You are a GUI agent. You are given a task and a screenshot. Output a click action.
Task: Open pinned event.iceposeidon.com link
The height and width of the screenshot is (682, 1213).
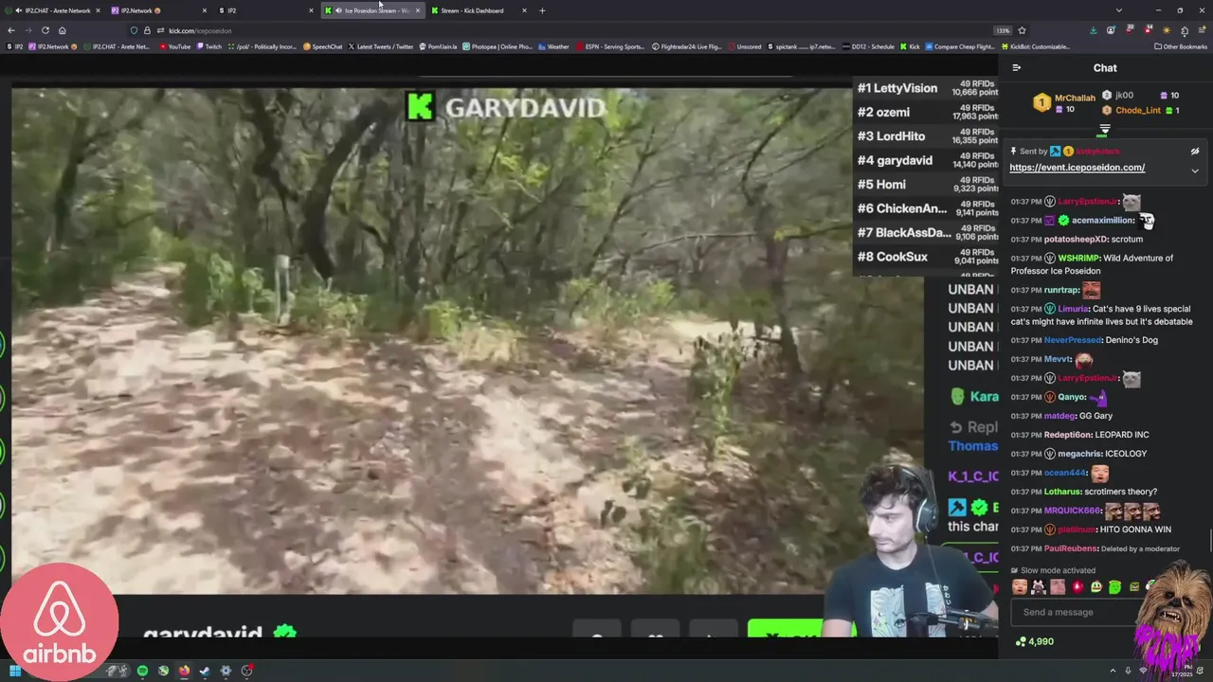tap(1077, 168)
